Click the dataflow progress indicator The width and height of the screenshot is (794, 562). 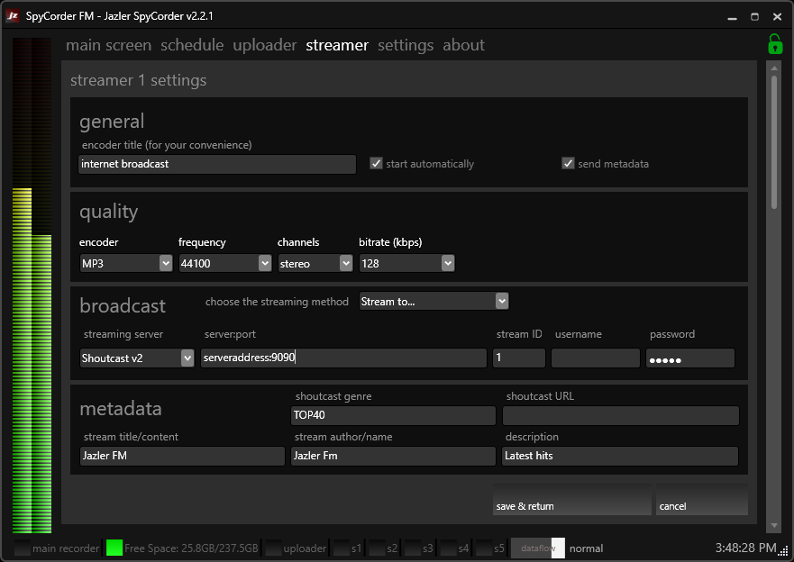[x=538, y=548]
